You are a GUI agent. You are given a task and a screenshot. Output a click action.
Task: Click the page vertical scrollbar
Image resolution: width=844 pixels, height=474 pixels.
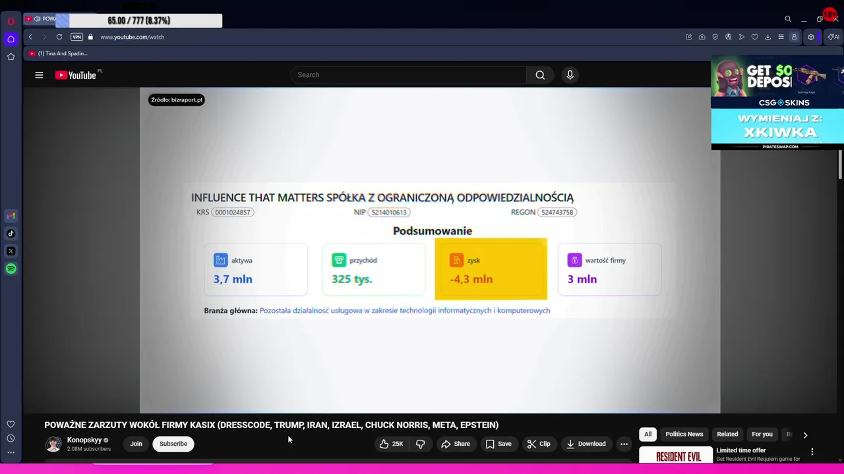840,165
